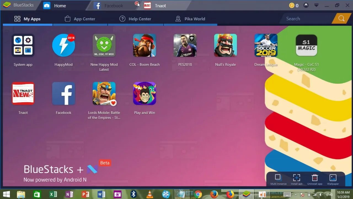
Task: Click the Bluetooth taskbar icon
Action: click(x=134, y=194)
